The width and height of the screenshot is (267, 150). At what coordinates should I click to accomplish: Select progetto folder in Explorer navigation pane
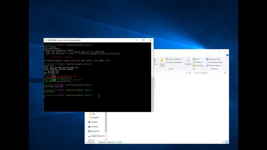tap(94, 117)
